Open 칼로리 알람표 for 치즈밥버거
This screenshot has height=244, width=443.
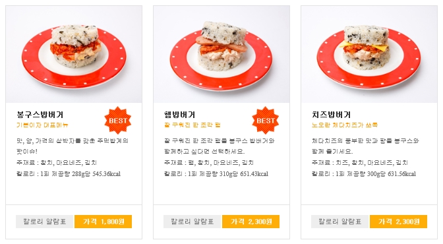pos(340,222)
